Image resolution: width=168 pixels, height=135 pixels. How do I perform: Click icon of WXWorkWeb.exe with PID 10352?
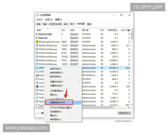[37, 57]
